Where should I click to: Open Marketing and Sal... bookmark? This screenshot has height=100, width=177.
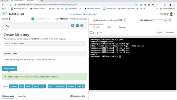pyautogui.click(x=19, y=9)
